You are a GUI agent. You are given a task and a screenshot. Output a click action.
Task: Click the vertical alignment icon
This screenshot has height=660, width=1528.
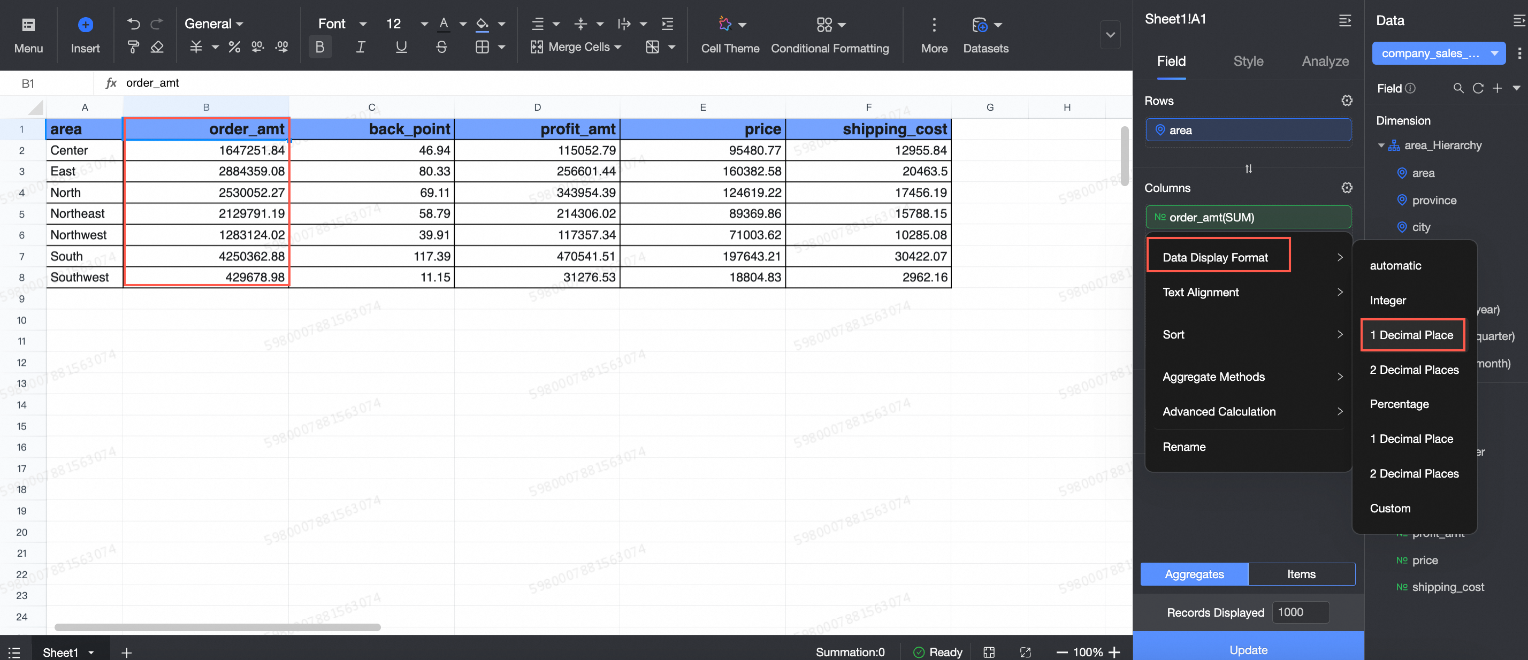tap(580, 24)
